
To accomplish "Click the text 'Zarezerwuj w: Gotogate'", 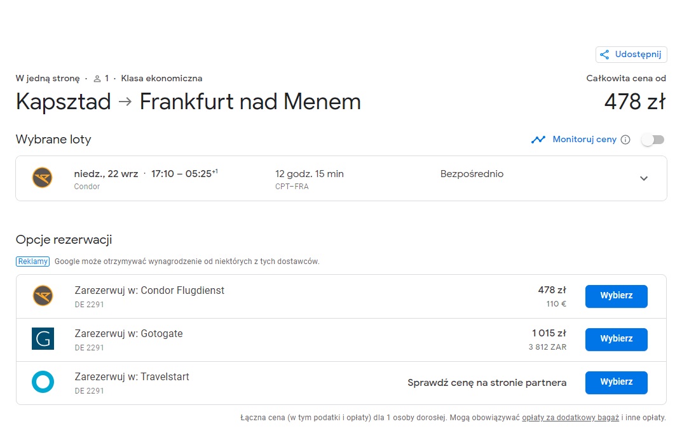I will (x=128, y=334).
